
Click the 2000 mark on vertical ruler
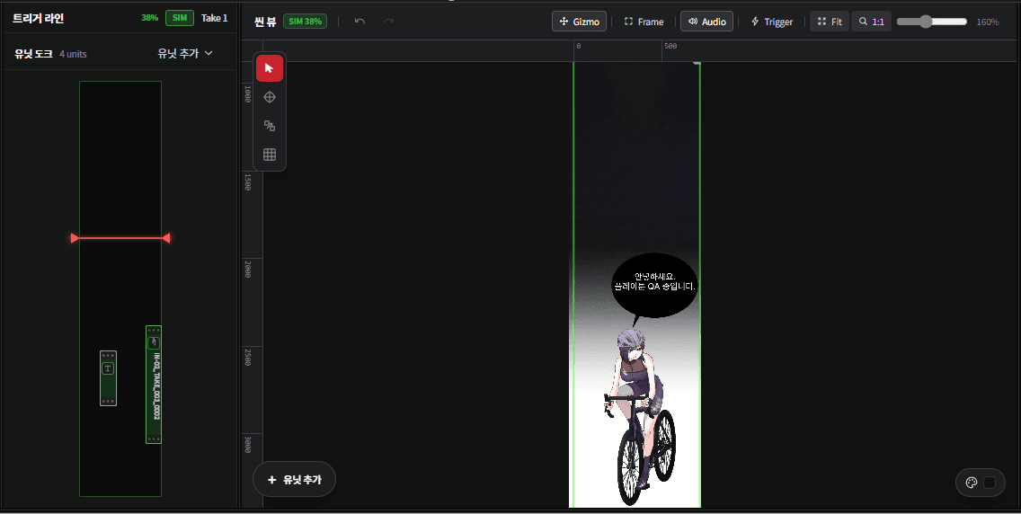tap(247, 269)
